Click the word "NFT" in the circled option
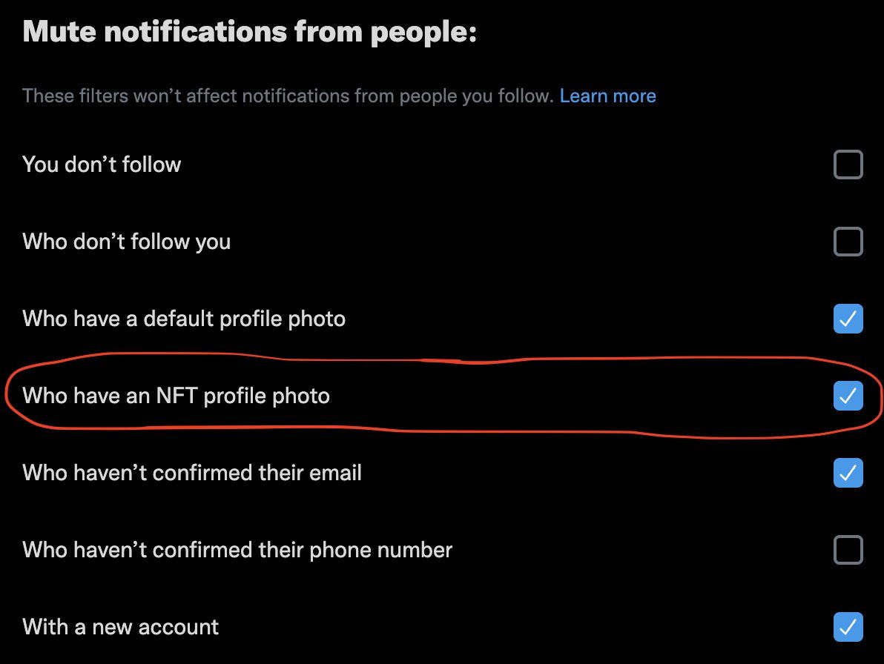The image size is (884, 664). pos(177,395)
